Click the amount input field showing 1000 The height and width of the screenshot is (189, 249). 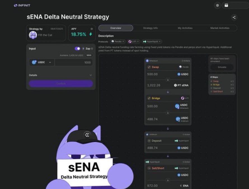pyautogui.click(x=74, y=63)
